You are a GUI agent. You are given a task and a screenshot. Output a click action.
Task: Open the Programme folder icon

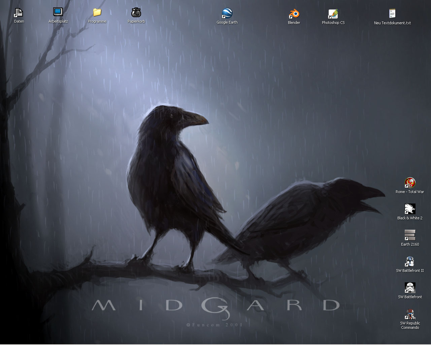97,12
